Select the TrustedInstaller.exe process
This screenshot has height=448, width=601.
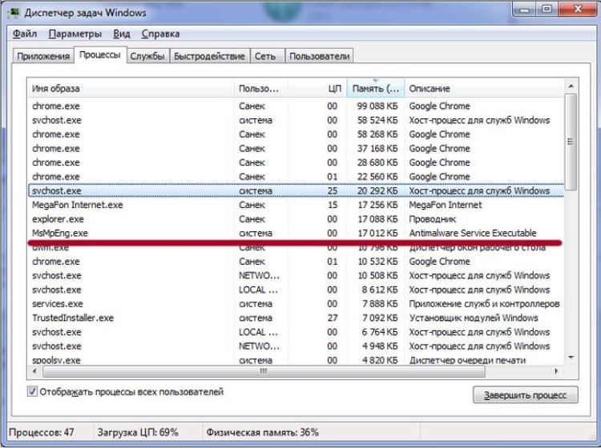tap(296, 318)
